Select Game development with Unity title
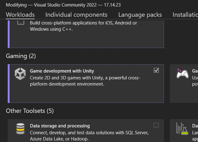Viewport: 198px width, 142px height. [62, 71]
